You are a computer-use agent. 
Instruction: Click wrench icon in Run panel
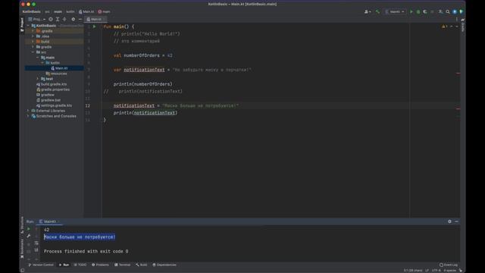point(29,236)
